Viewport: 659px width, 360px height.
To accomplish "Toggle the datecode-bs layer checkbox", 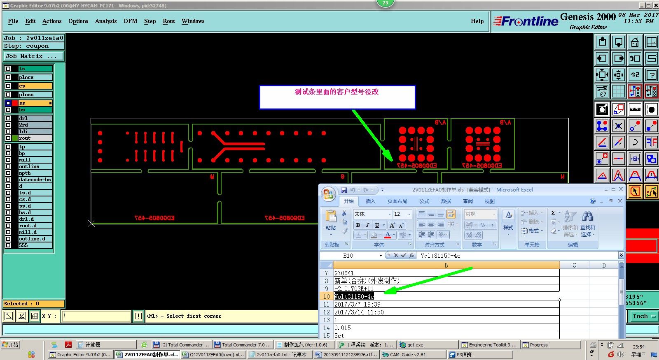I will [x=8, y=180].
